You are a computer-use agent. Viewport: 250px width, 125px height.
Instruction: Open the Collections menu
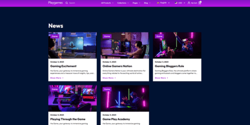[123, 3]
